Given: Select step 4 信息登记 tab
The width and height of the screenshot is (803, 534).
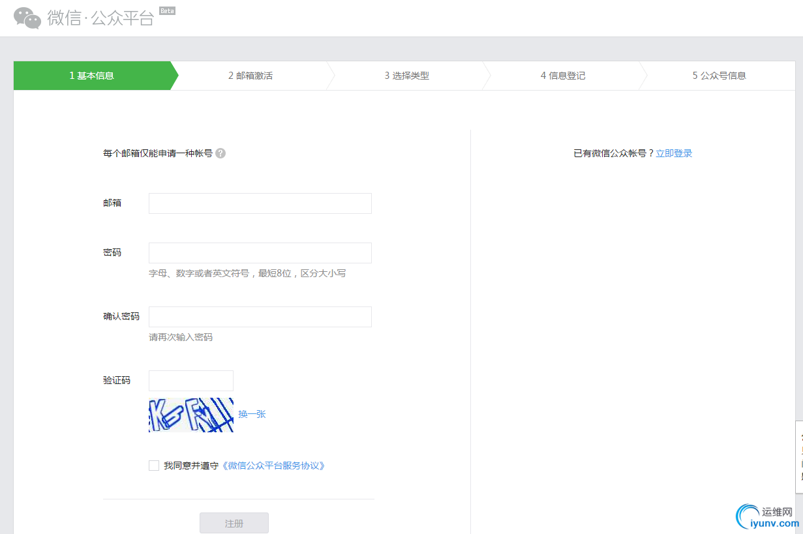Looking at the screenshot, I should pos(563,76).
